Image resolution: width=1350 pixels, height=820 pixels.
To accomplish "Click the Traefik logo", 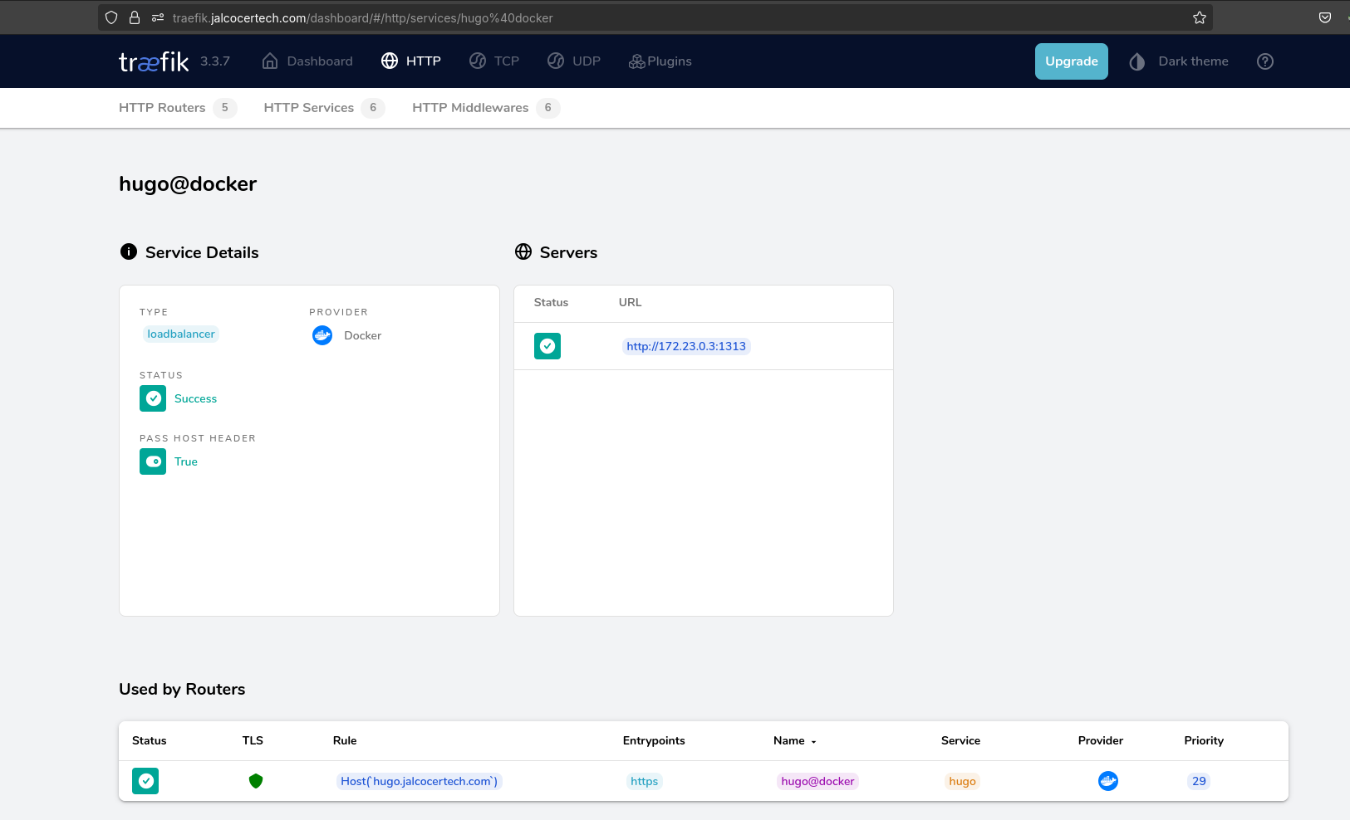I will tap(154, 61).
